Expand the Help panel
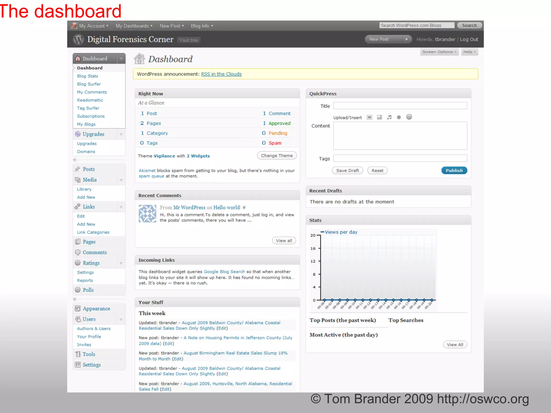 pos(469,52)
